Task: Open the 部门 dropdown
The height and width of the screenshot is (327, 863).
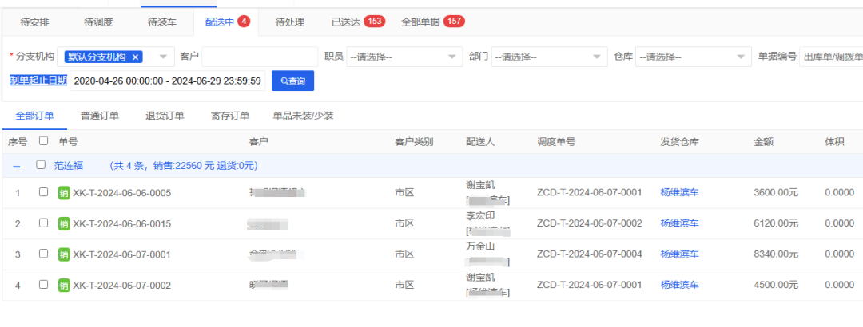Action: (x=548, y=57)
